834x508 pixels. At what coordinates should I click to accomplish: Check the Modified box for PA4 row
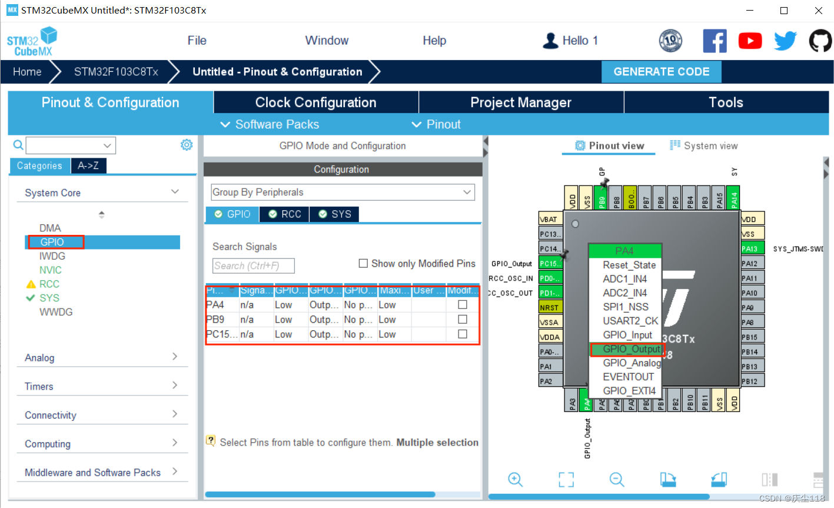pos(463,304)
